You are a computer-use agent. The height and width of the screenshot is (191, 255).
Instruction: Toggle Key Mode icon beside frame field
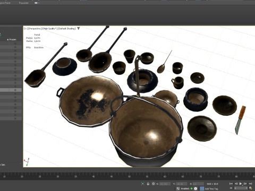tap(231, 188)
